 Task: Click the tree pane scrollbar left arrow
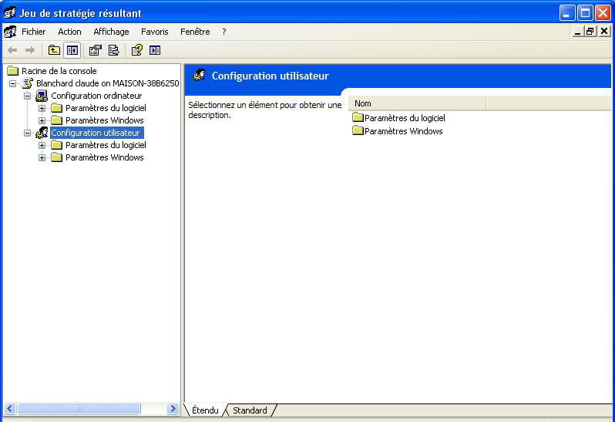pyautogui.click(x=10, y=409)
